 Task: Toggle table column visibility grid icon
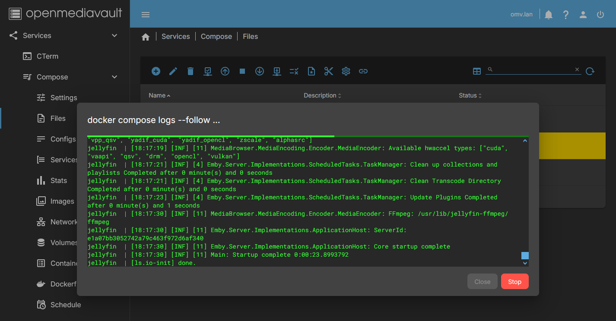coord(477,71)
